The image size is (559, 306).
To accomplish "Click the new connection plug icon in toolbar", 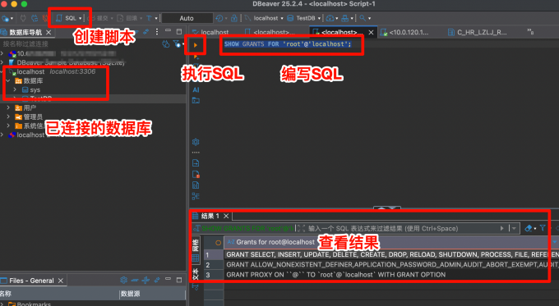I will point(6,18).
